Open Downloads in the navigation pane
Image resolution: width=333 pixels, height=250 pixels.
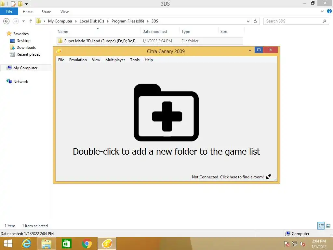[x=26, y=48]
